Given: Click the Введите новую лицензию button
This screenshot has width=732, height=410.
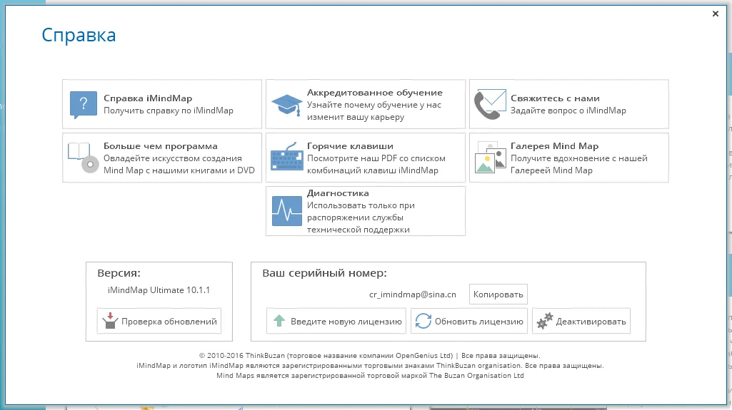Looking at the screenshot, I should 336,321.
